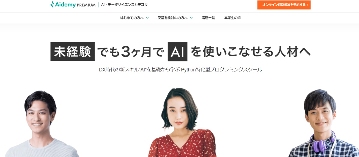359x157 pixels.
Task: Open the はじめての方へ menu
Action: tap(134, 18)
